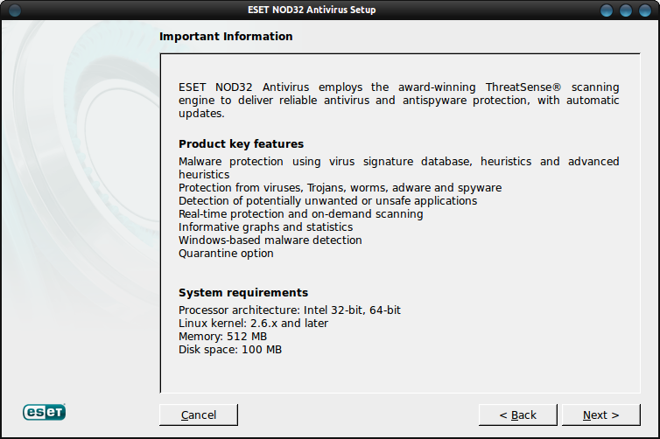The image size is (660, 439).
Task: Click the 'Memory: 512 MB' line
Action: [x=222, y=337]
